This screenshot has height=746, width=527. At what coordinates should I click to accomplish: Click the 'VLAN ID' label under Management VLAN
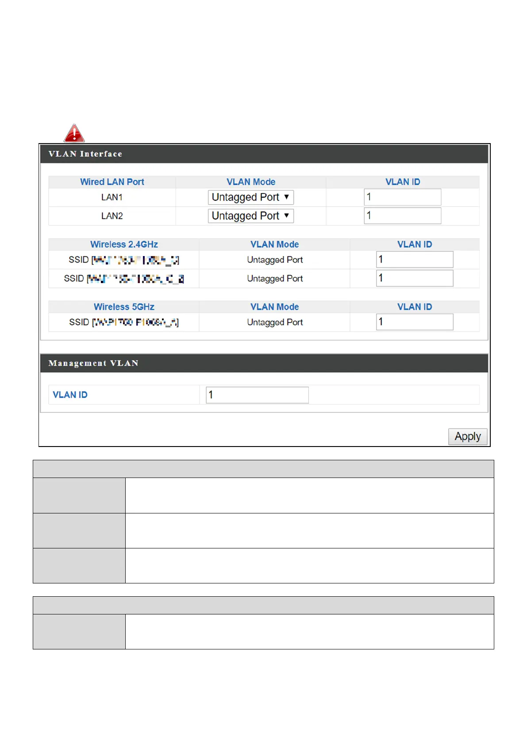[x=70, y=395]
